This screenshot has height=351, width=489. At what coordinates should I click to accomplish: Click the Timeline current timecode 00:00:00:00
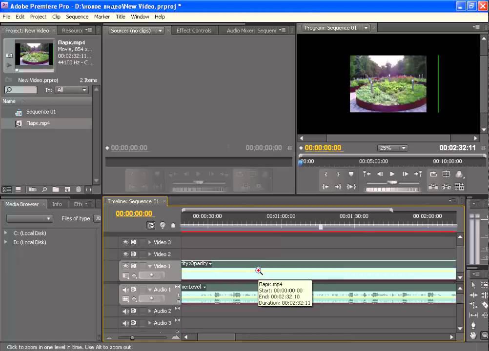[134, 214]
